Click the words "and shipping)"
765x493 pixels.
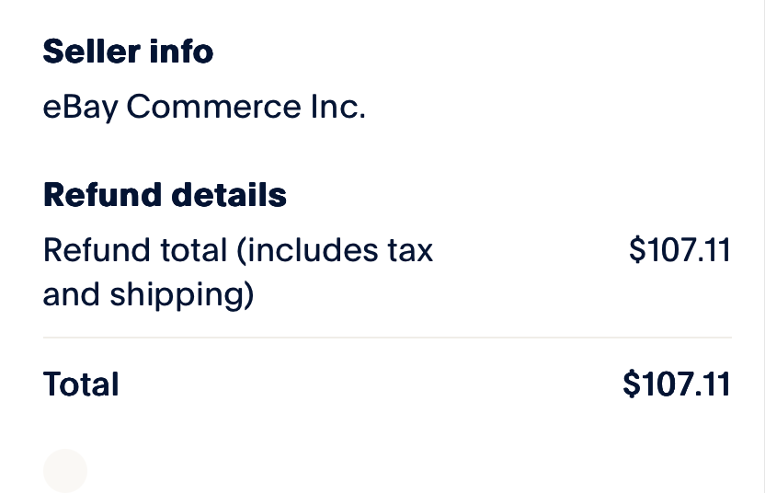tap(148, 295)
